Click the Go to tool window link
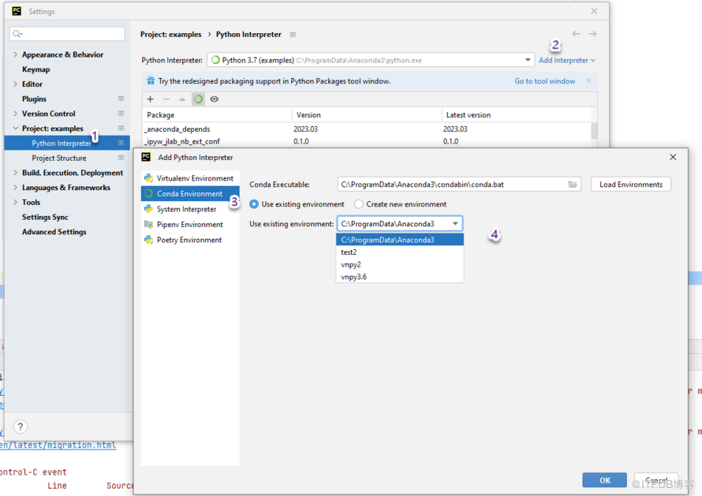Image resolution: width=702 pixels, height=496 pixels. (544, 81)
